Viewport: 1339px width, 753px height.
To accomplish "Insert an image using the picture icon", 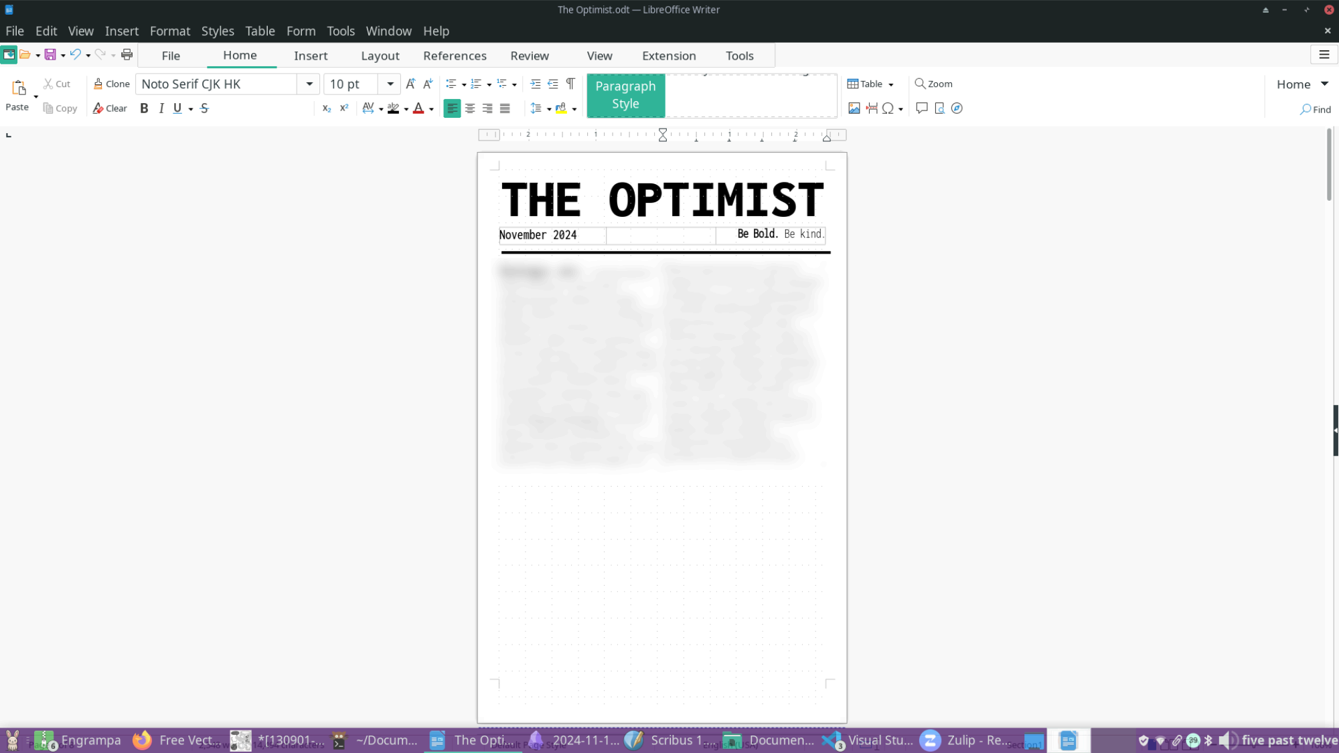I will [854, 108].
